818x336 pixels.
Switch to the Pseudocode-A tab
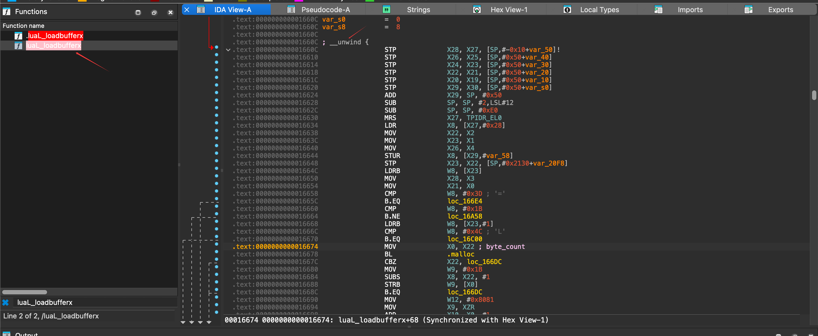(325, 10)
